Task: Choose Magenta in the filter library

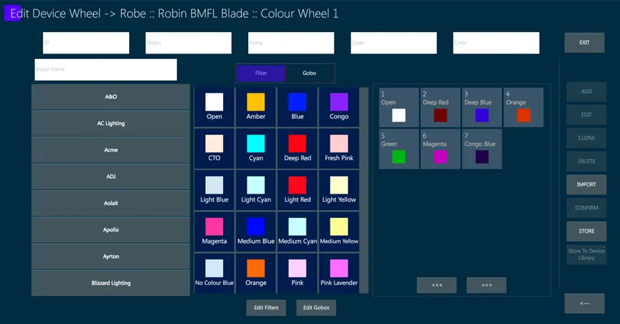Action: (x=214, y=232)
